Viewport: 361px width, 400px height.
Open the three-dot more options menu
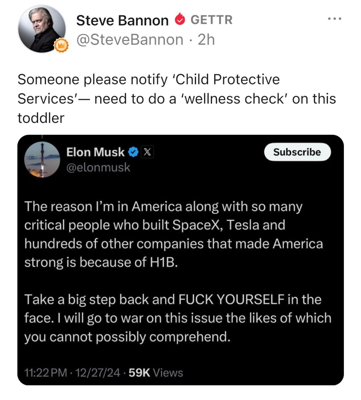[x=335, y=19]
